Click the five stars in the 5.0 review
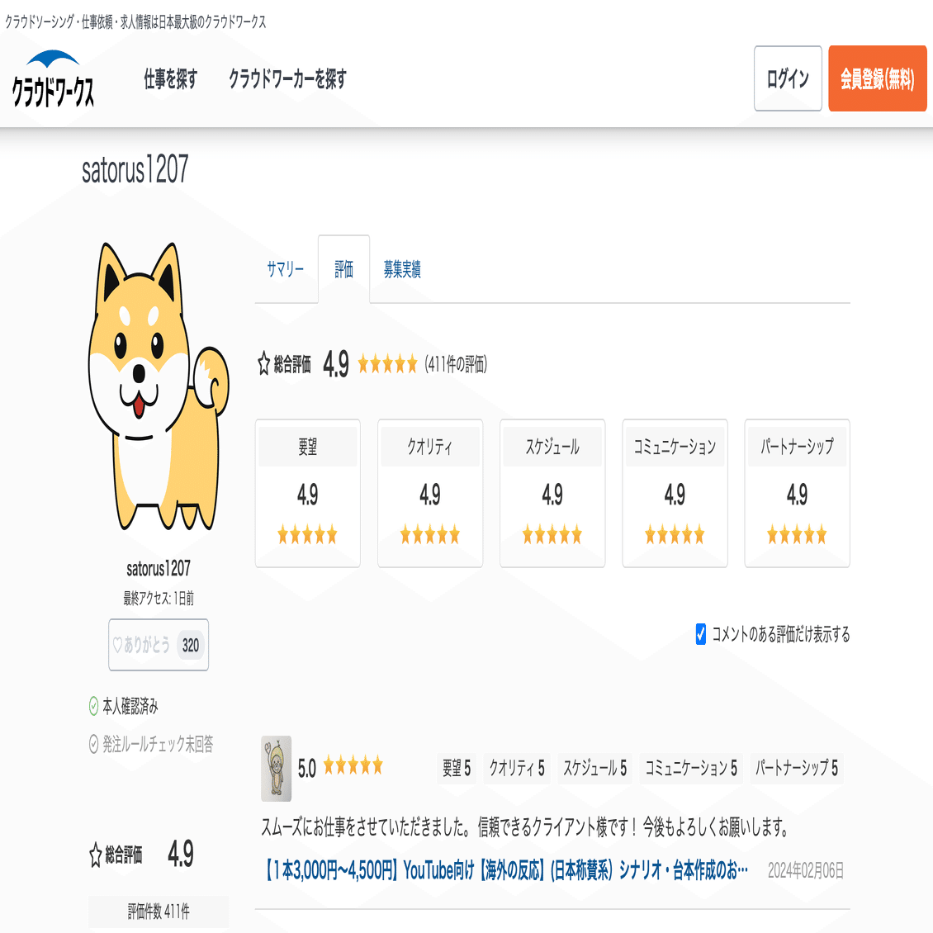Screen dimensions: 933x933 coord(353,766)
